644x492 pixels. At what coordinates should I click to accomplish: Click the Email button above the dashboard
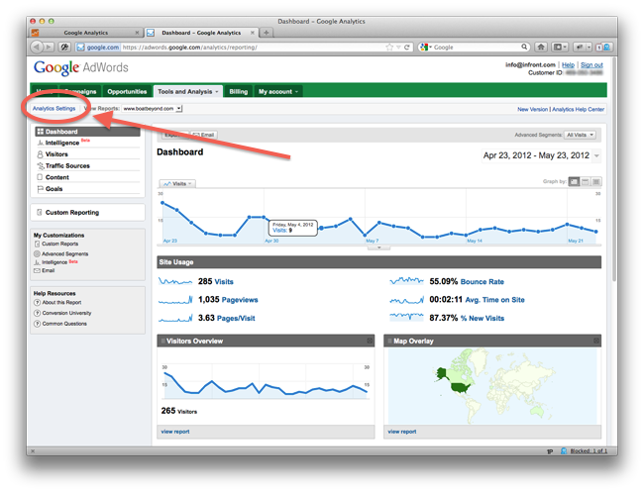(x=204, y=135)
